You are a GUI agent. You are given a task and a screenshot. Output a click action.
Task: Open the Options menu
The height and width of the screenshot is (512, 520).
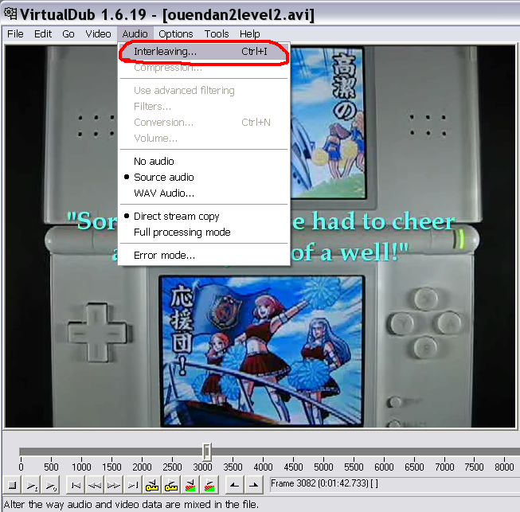tap(176, 33)
